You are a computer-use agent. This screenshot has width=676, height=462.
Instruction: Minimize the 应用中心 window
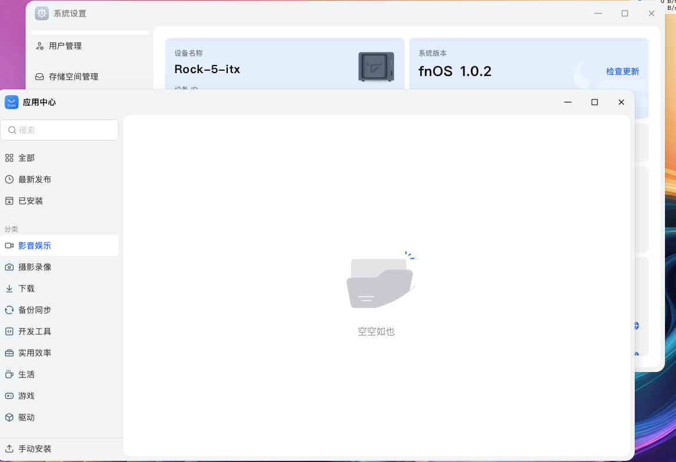pyautogui.click(x=568, y=102)
